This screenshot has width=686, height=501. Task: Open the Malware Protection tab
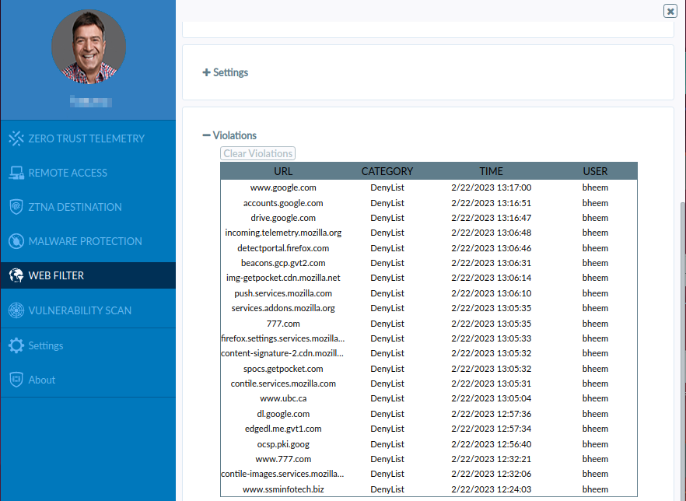[86, 241]
